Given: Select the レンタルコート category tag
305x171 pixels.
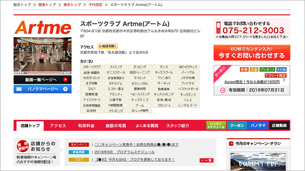Looking at the screenshot, I should (188, 105).
